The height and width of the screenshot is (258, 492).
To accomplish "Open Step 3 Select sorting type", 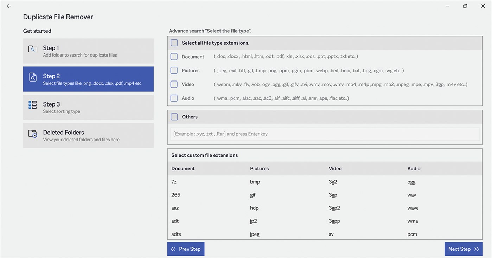I will coord(88,107).
